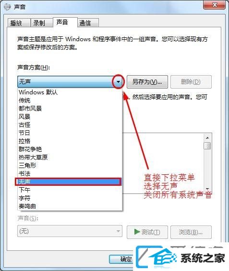Click the 另存为(V)... button

(147, 82)
